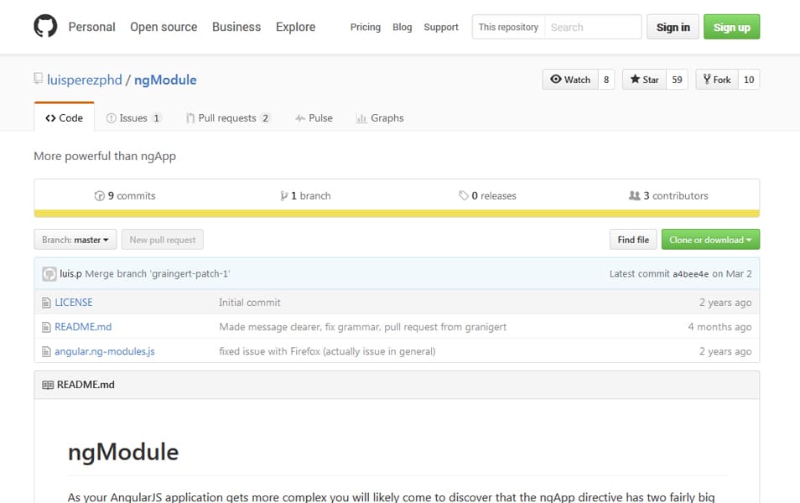Click the branch icon next to 1 branch

pyautogui.click(x=283, y=196)
